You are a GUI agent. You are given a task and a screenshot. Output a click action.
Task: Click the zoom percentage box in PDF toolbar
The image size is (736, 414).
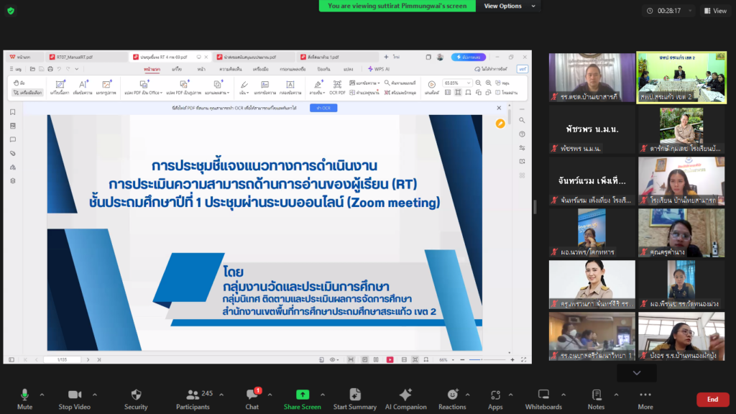456,83
